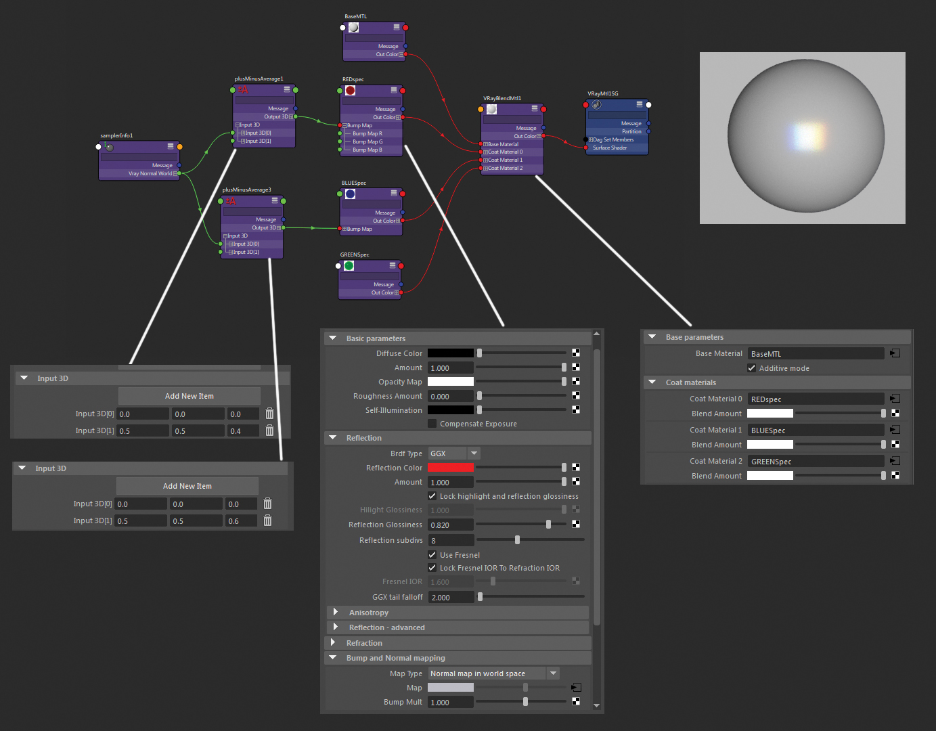
Task: Click the connection icon beside Coat Material 2 GREENSpec
Action: 895,460
